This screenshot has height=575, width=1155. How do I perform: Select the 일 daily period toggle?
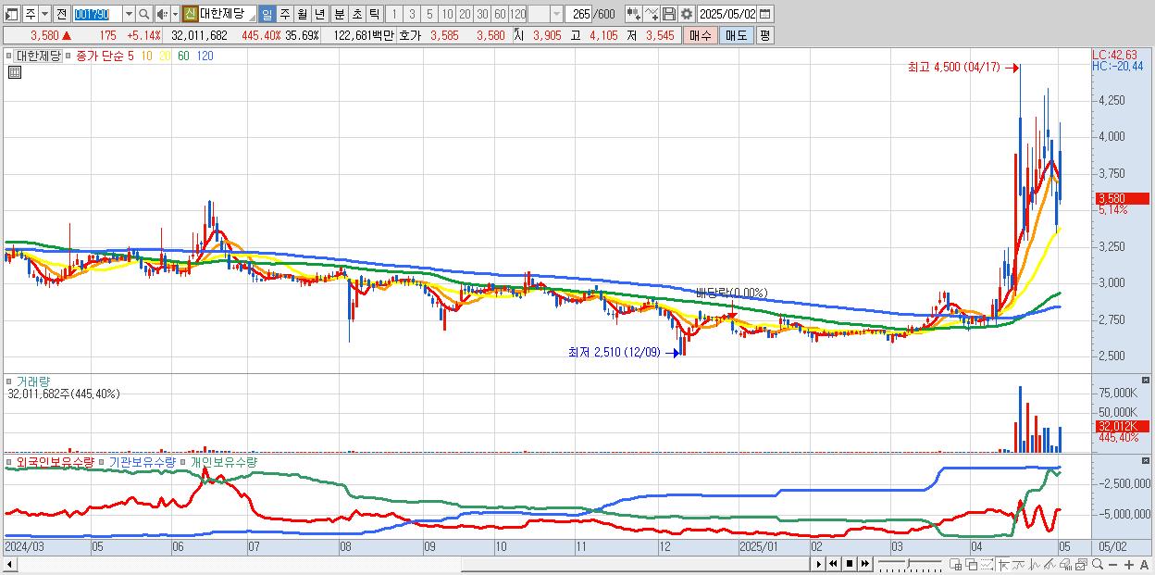[267, 14]
